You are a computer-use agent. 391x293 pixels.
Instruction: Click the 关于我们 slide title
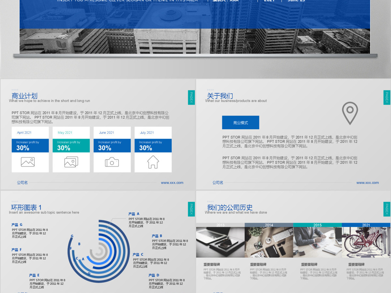(220, 96)
